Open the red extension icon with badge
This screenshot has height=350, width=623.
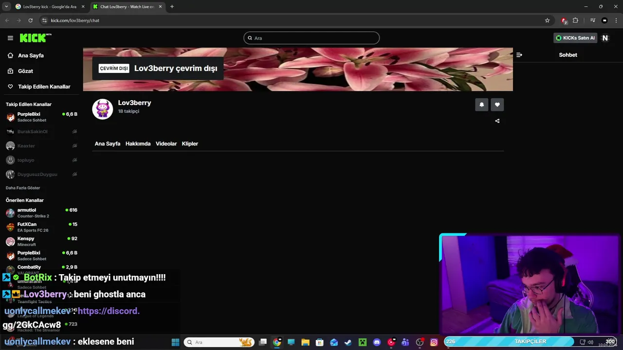pos(564,20)
